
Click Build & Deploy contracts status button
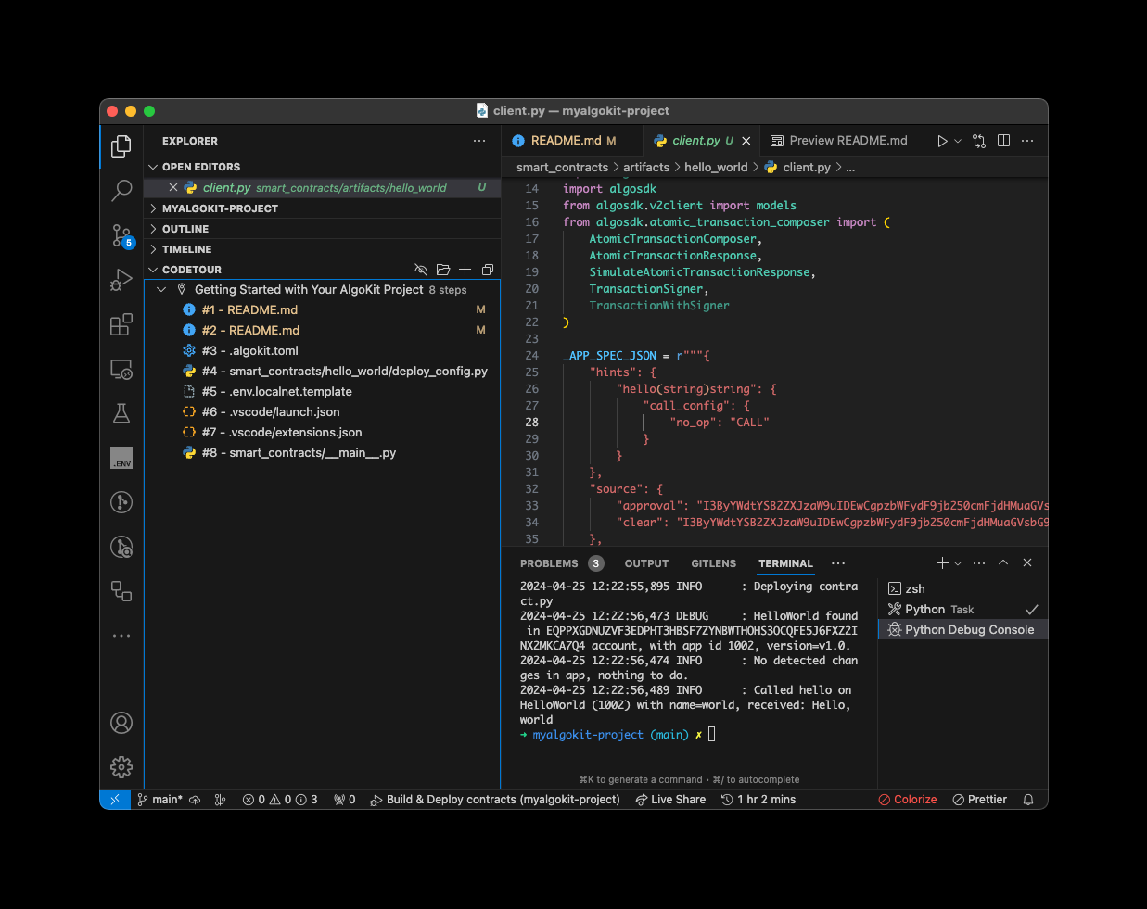[x=495, y=800]
